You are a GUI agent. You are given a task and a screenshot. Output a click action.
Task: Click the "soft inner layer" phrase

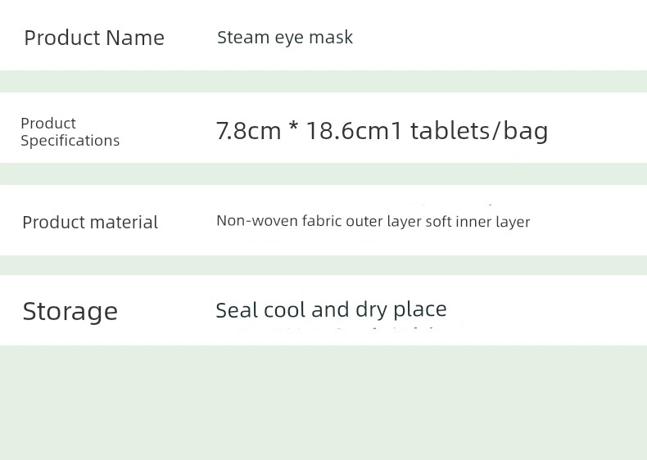(x=477, y=221)
